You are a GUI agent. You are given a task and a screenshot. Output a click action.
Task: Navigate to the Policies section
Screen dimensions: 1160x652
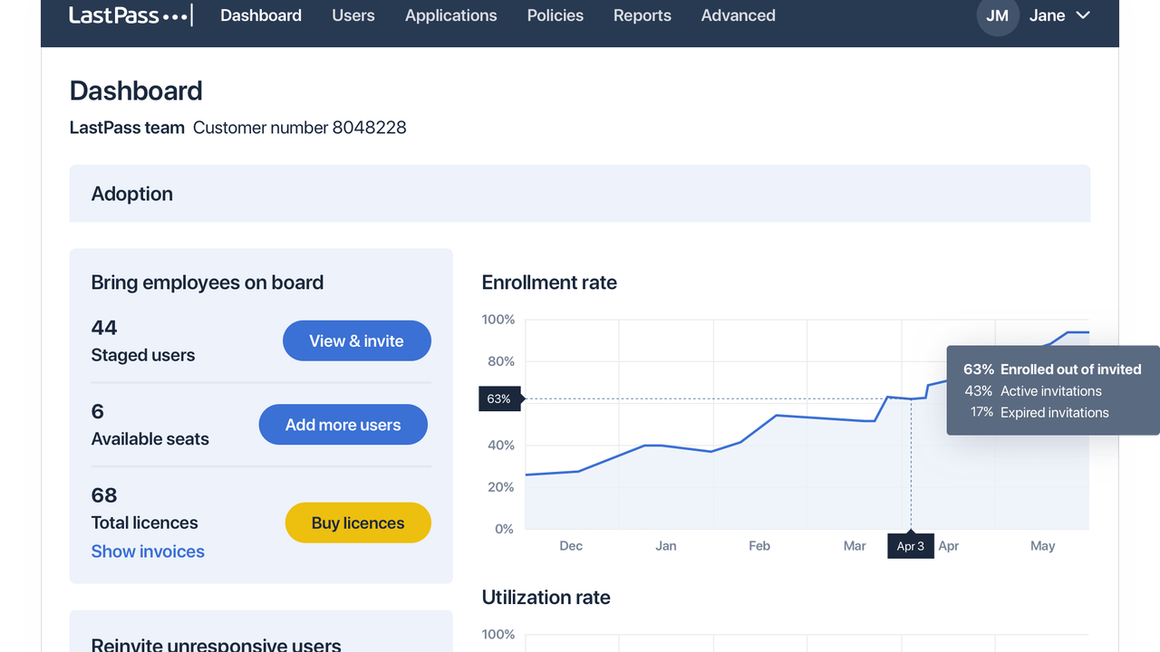(x=555, y=15)
